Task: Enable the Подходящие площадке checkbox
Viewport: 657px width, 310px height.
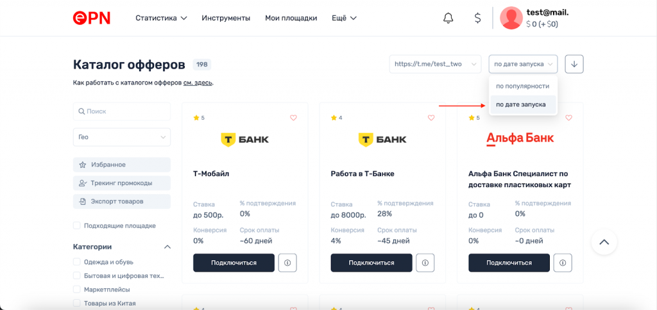Action: coord(77,225)
